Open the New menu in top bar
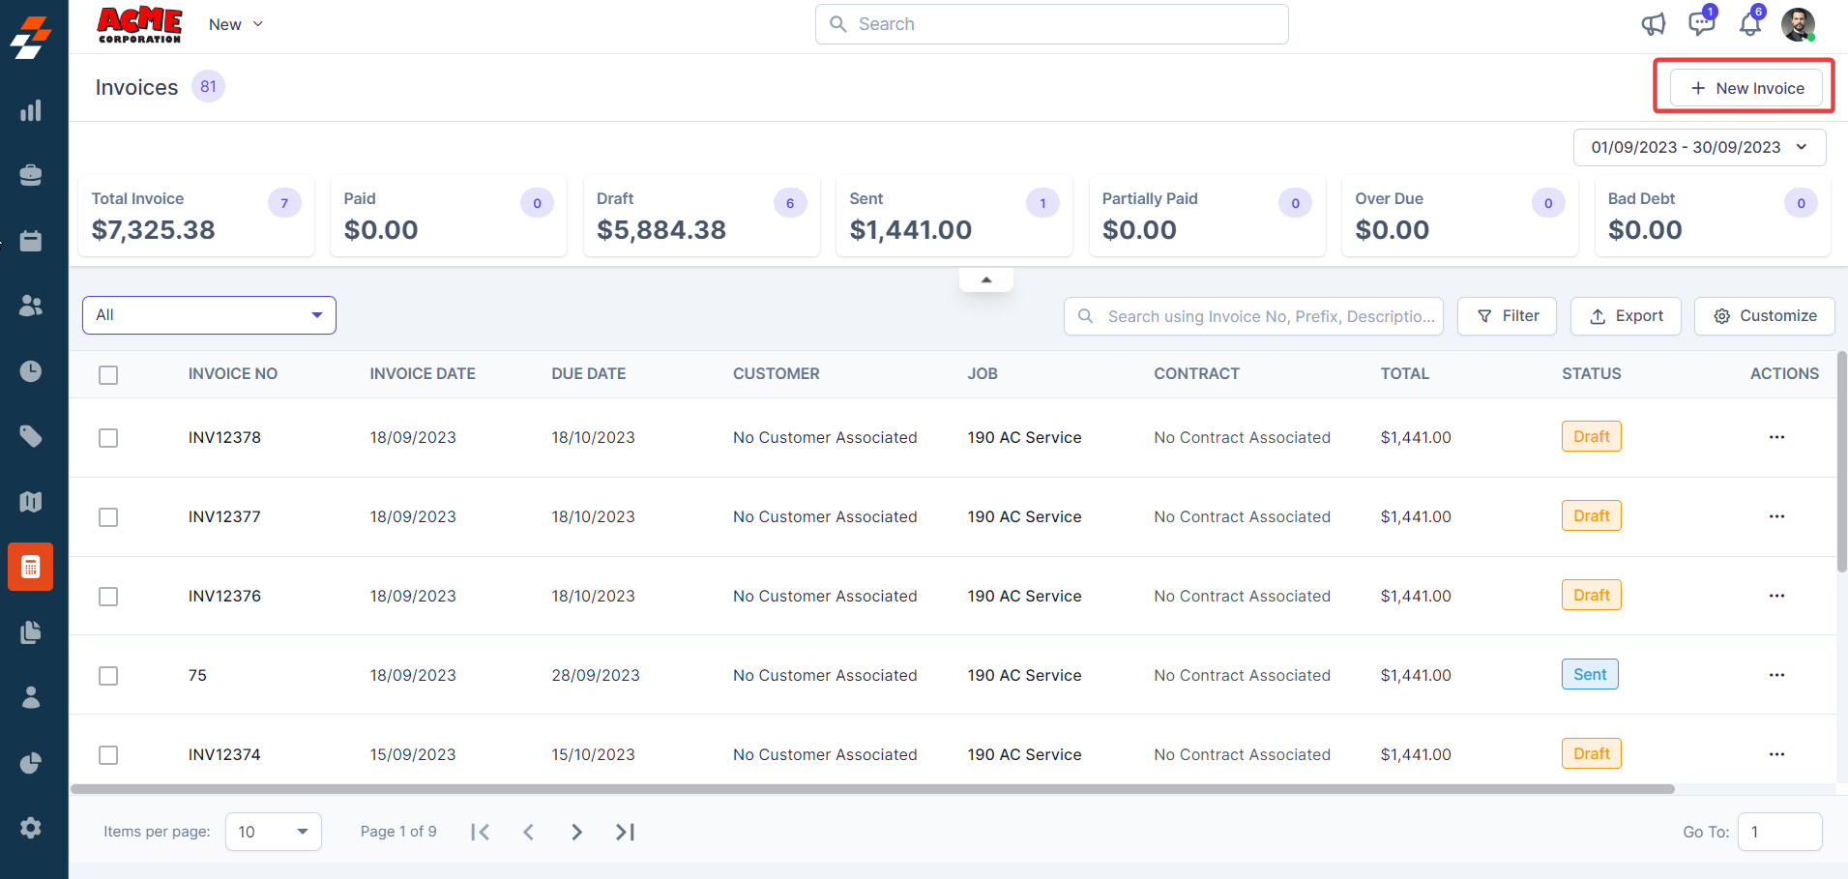This screenshot has width=1848, height=879. (x=235, y=24)
